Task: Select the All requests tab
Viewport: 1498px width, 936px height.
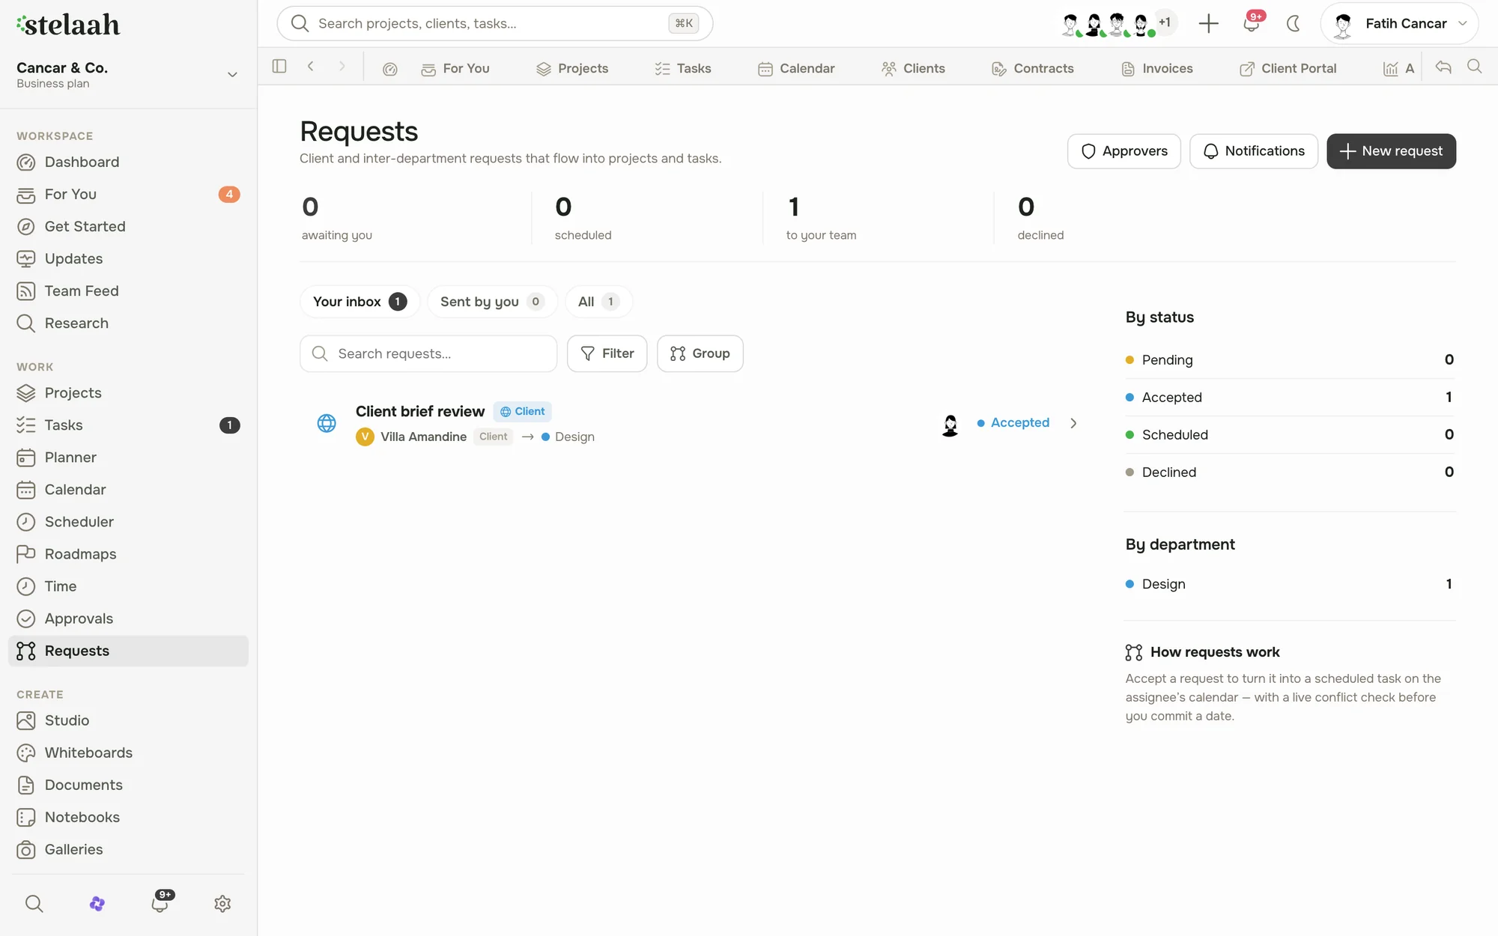Action: coord(598,302)
